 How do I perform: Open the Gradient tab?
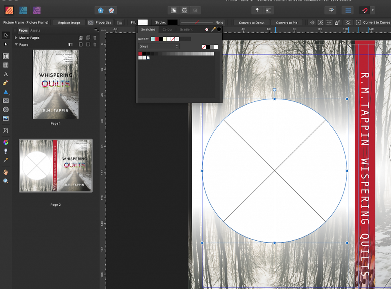point(186,30)
